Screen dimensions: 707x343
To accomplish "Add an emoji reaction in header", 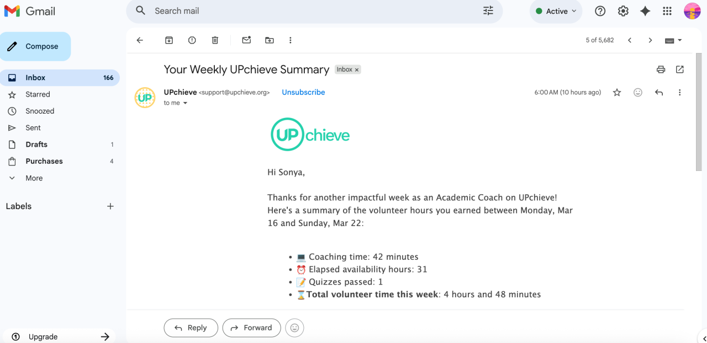I will click(638, 93).
